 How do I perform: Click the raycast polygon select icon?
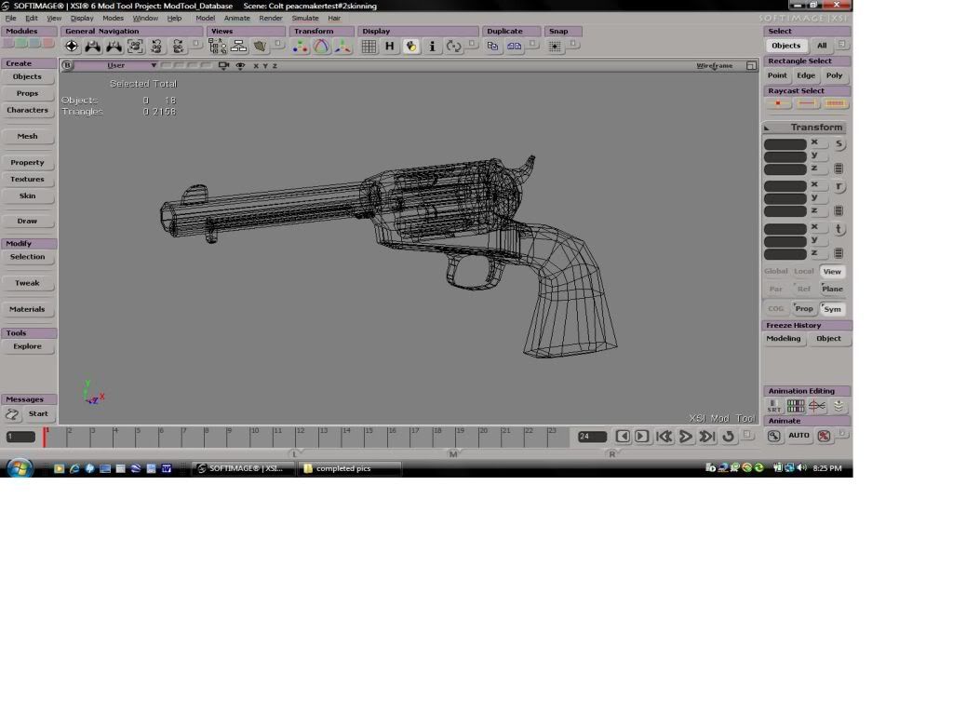pyautogui.click(x=836, y=103)
